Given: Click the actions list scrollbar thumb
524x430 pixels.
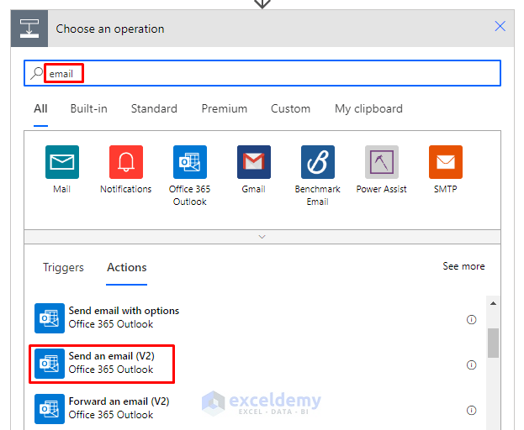Looking at the screenshot, I should click(x=493, y=343).
